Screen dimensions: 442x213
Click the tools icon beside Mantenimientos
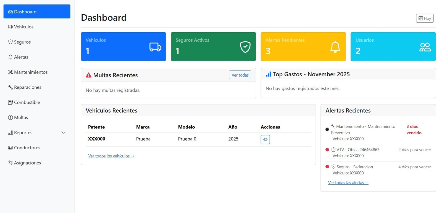10,72
